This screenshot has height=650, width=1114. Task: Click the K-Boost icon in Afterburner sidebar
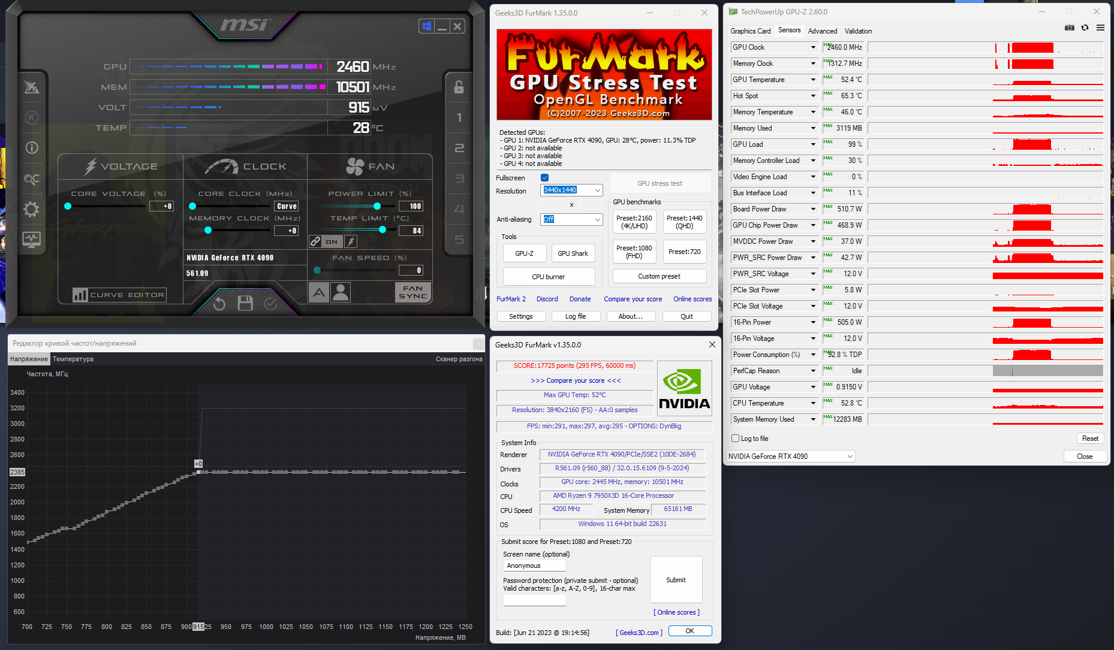click(32, 117)
